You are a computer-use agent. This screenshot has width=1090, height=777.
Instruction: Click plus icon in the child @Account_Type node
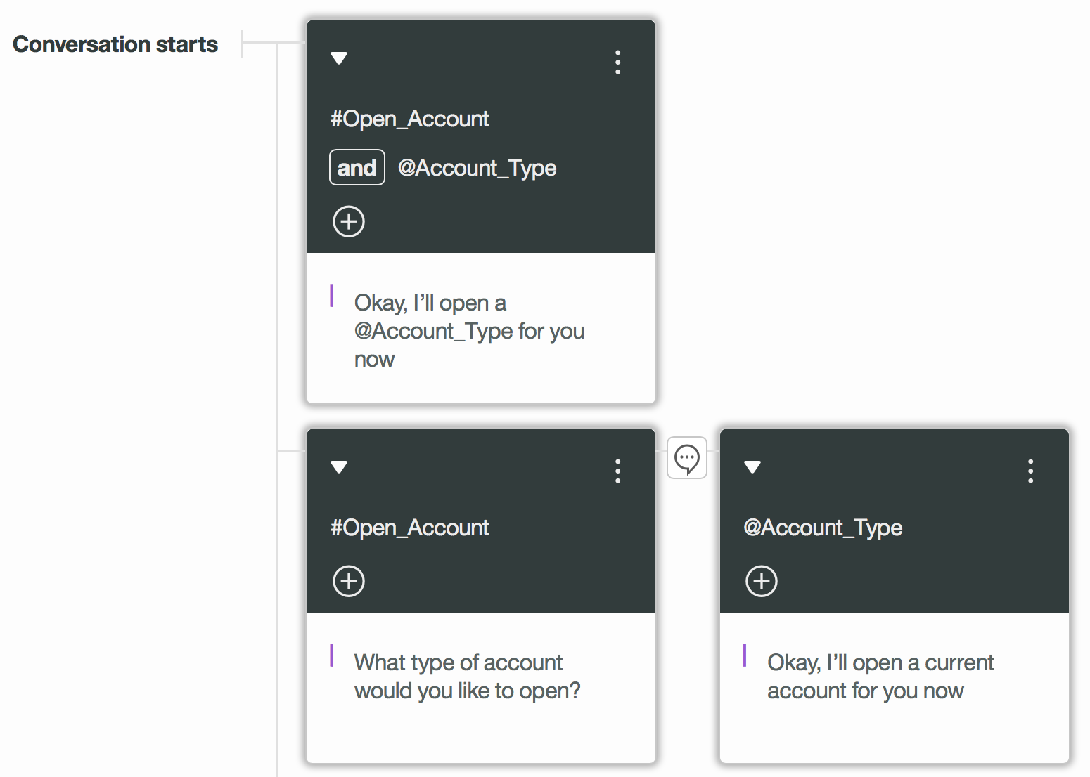(762, 582)
